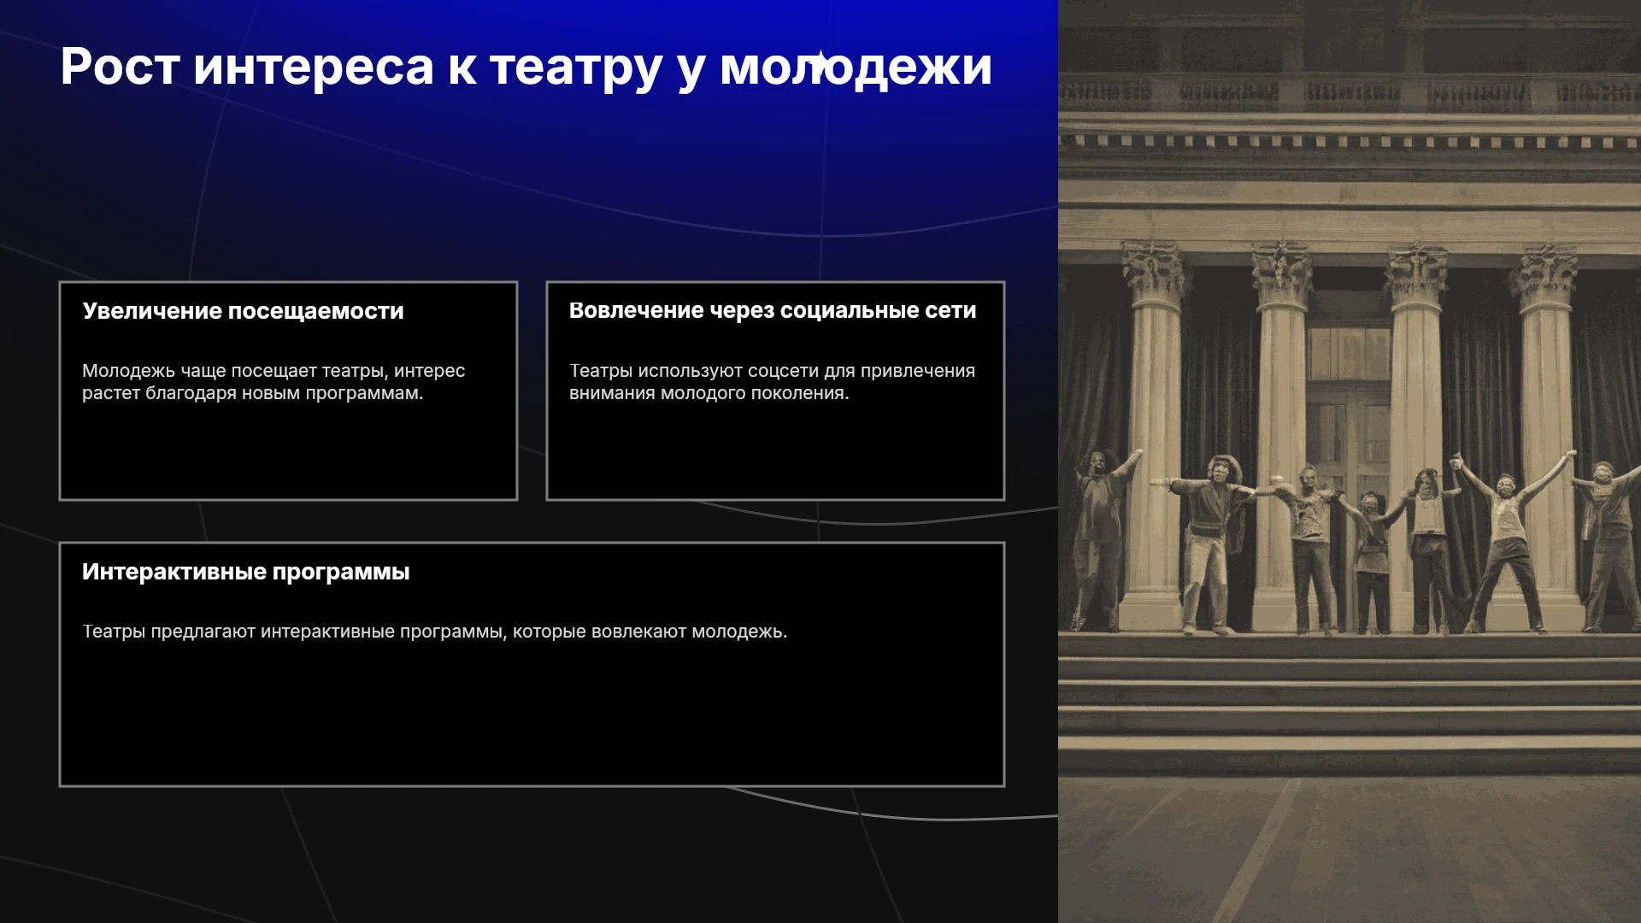1641x923 pixels.
Task: Click the word "театру" in the slide title
Action: [x=575, y=68]
